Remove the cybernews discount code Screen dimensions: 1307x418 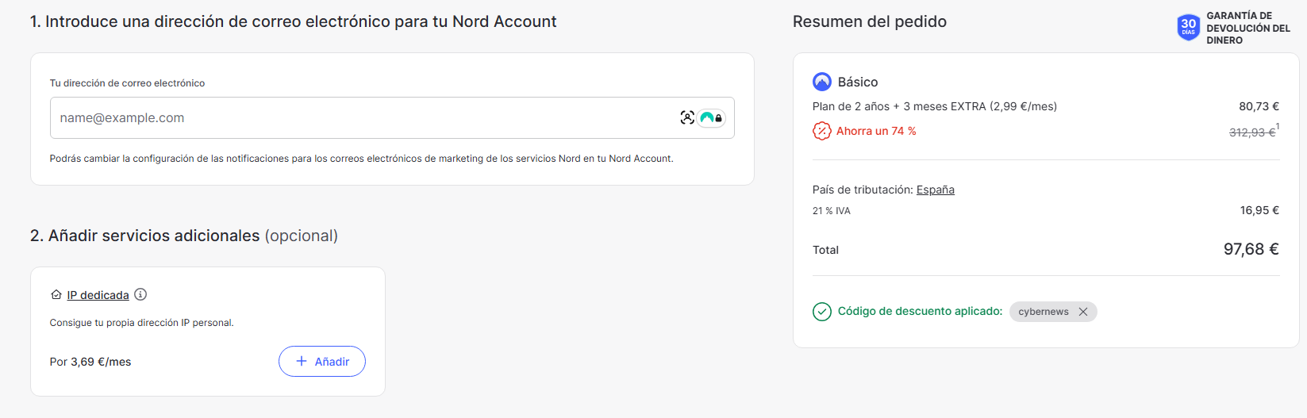(x=1083, y=312)
